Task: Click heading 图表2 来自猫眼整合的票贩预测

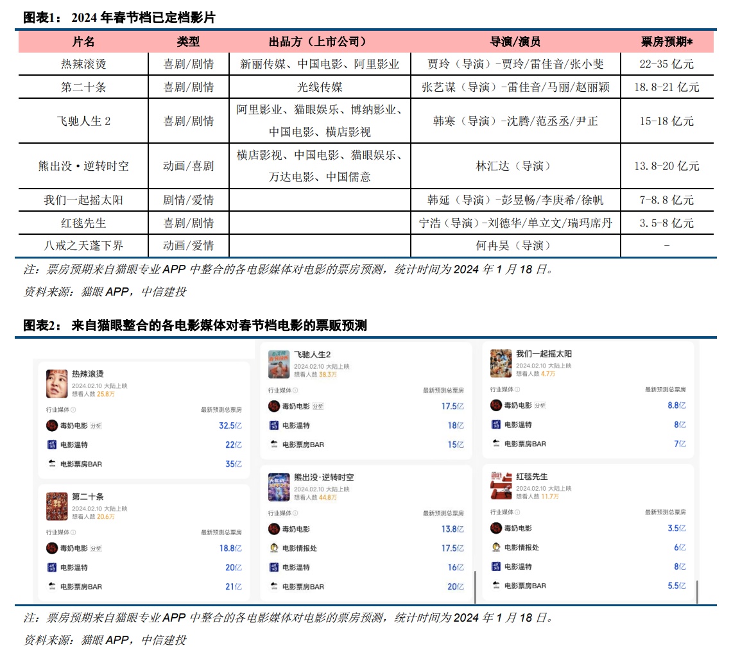Action: pos(195,325)
